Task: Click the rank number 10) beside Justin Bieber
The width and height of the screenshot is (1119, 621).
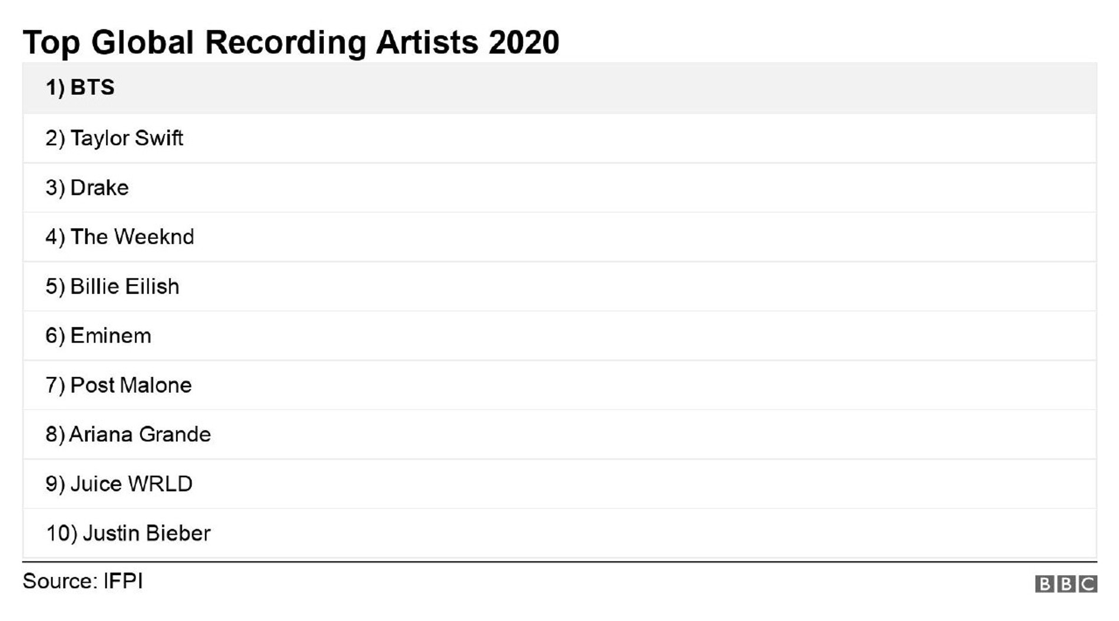Action: (61, 533)
